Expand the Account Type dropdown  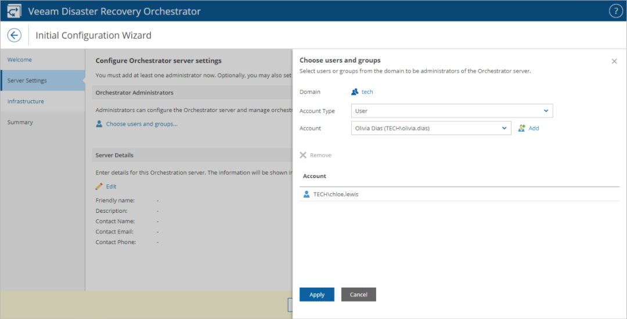point(546,111)
